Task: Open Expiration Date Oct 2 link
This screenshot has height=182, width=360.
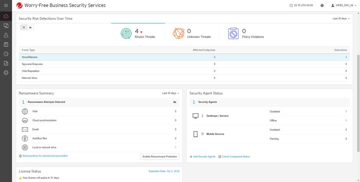Action: coord(164,171)
